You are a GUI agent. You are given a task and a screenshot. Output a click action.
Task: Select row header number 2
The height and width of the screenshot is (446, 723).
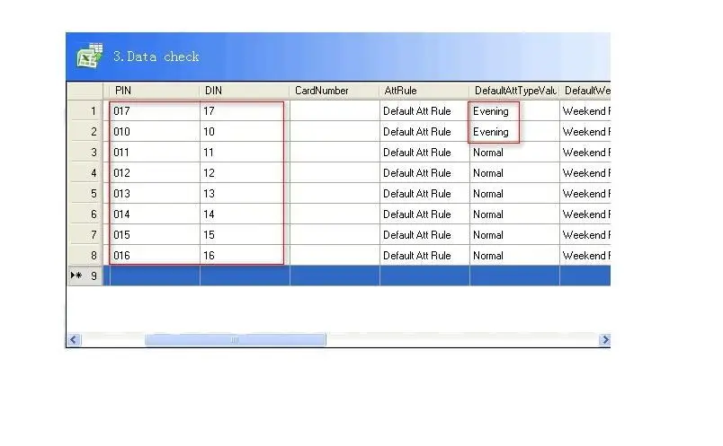tap(85, 132)
